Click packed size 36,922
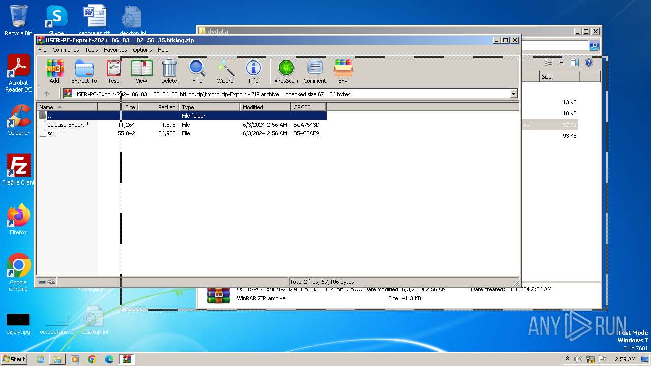651x366 pixels. pyautogui.click(x=167, y=133)
